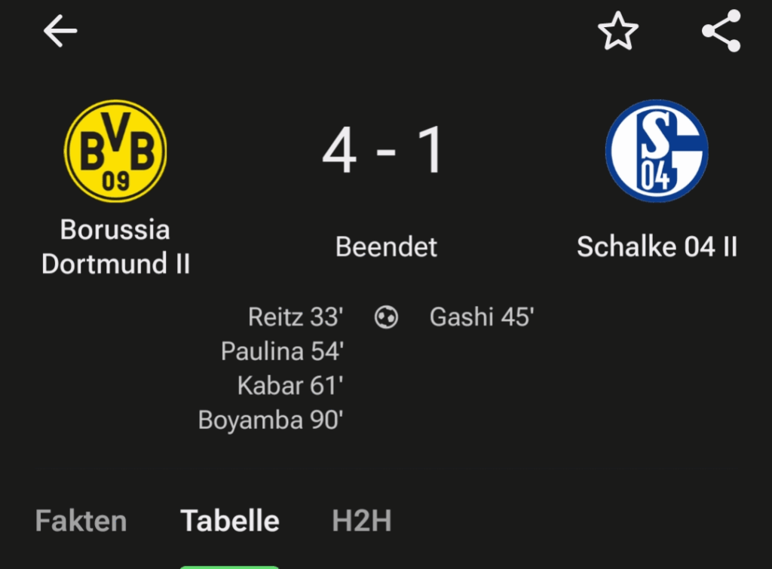Open the share icon
The width and height of the screenshot is (772, 569).
[720, 32]
